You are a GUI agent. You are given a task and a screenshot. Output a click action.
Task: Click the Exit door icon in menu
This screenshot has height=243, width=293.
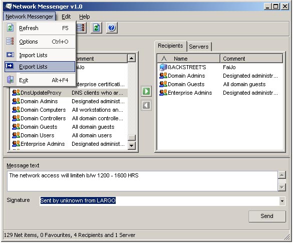(11, 80)
